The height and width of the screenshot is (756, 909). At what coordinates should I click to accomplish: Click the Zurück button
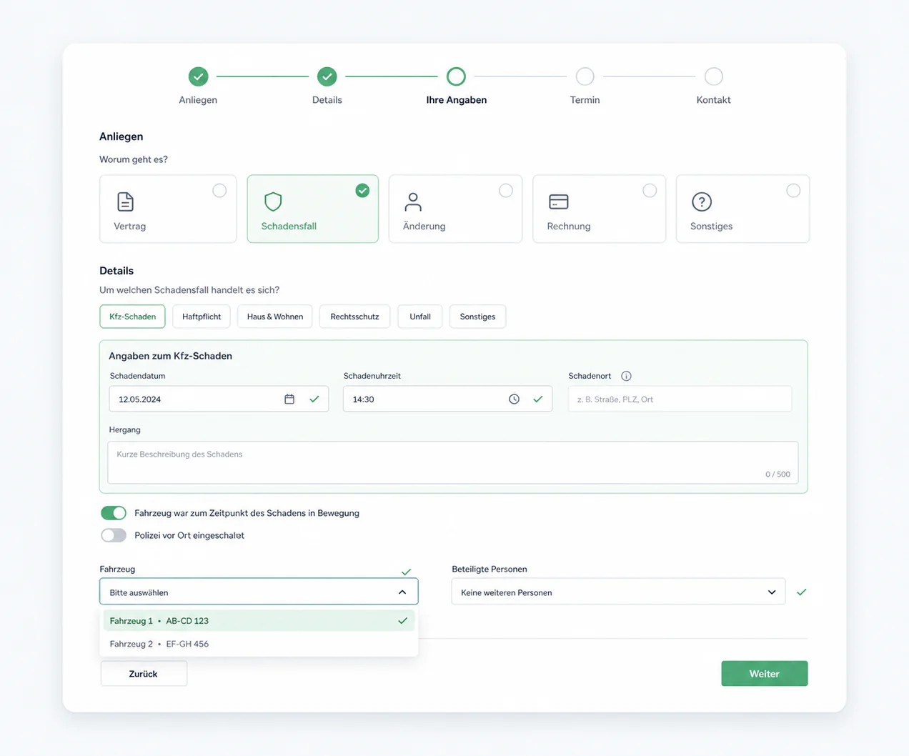pyautogui.click(x=144, y=674)
